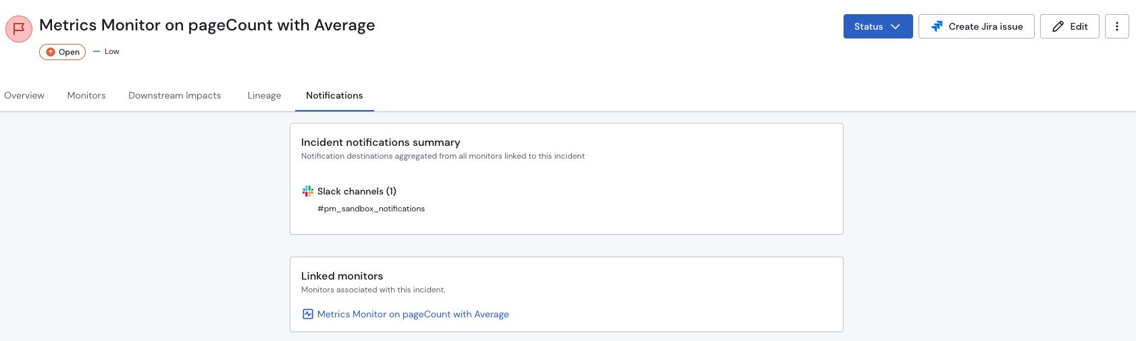Click the Open status badge
Image resolution: width=1136 pixels, height=341 pixels.
coord(62,52)
